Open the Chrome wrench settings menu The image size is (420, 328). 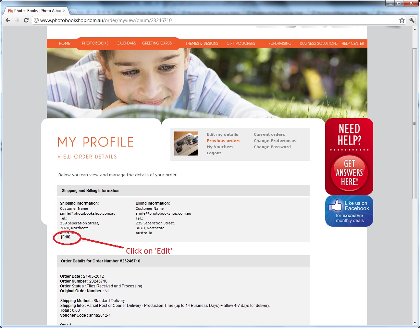tap(412, 20)
